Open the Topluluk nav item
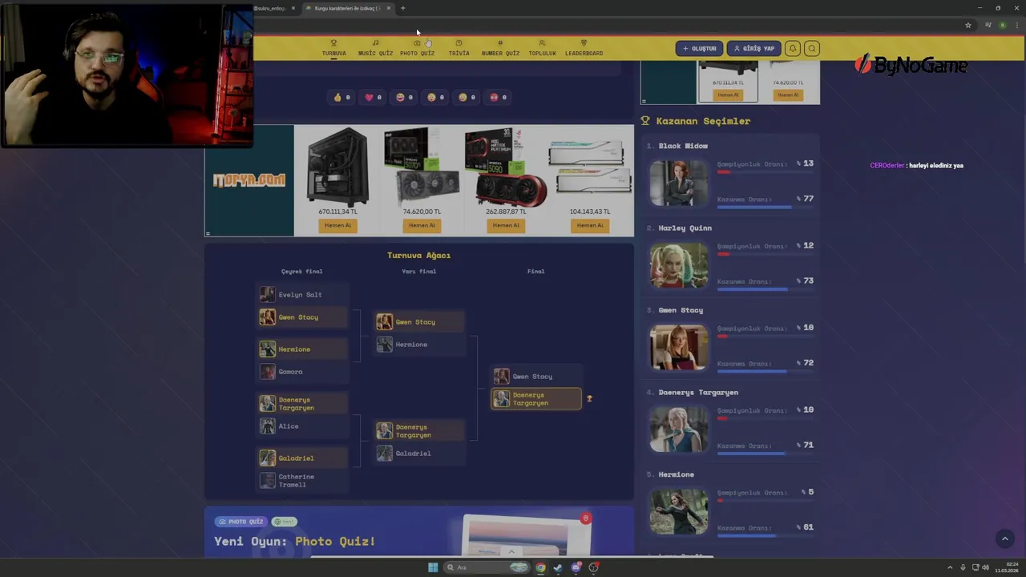 click(x=542, y=48)
